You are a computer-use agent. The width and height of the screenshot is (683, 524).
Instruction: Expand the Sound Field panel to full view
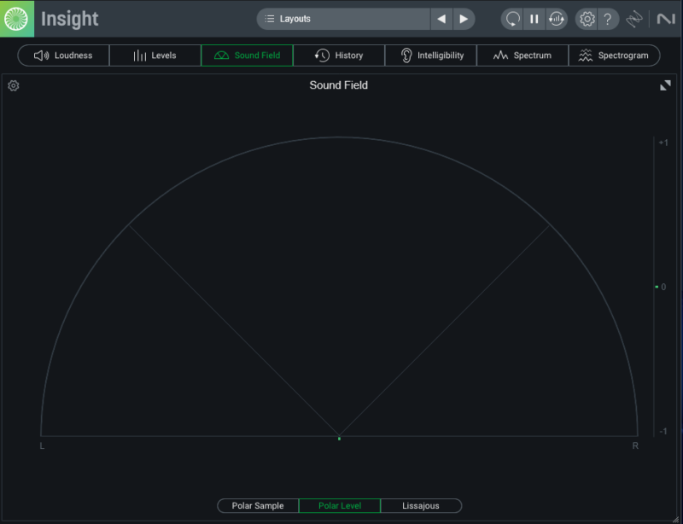(665, 85)
